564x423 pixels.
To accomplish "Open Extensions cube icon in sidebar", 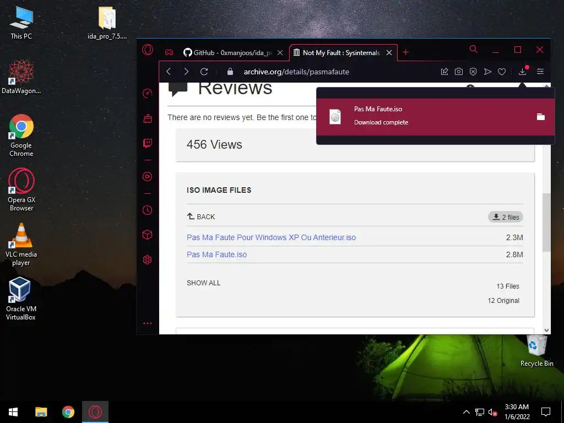I will tap(148, 235).
